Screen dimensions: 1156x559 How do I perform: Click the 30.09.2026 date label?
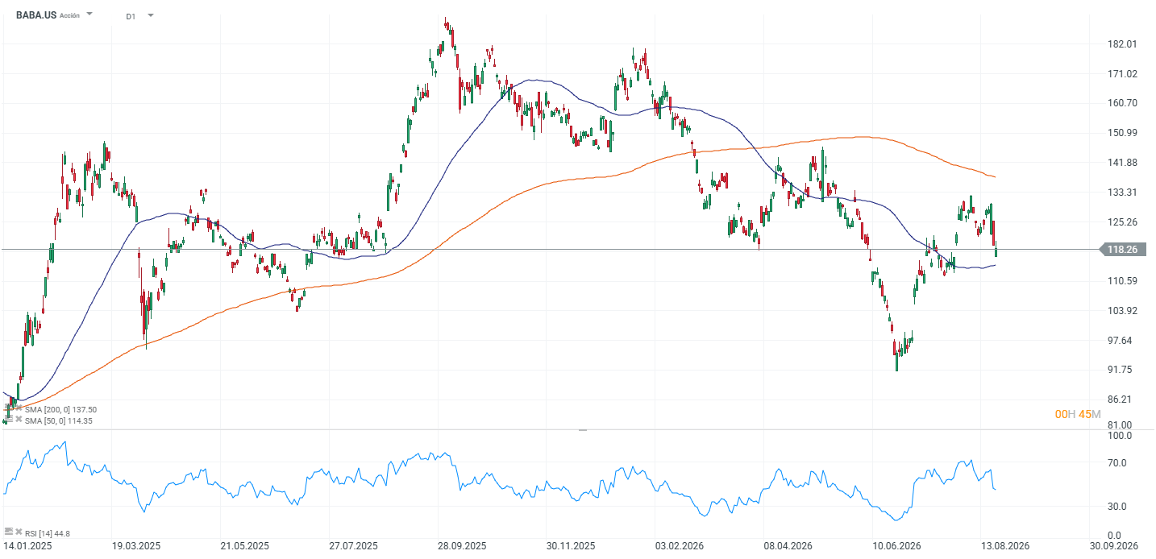coord(1114,546)
